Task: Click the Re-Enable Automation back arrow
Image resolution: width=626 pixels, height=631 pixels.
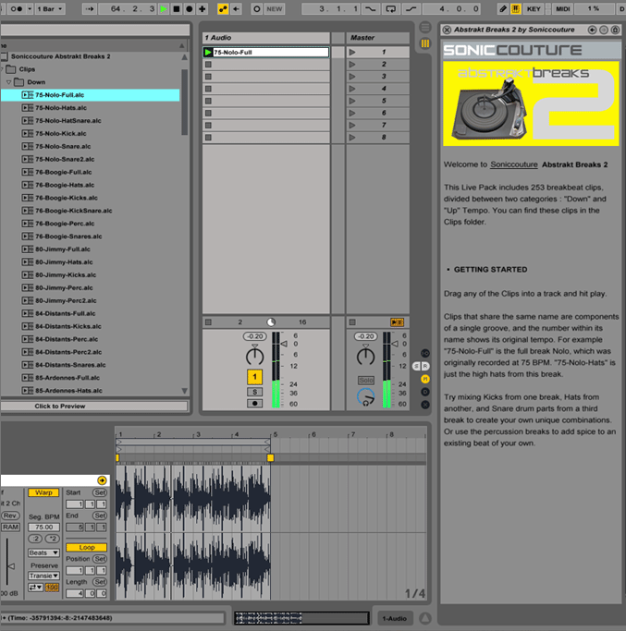Action: click(236, 9)
